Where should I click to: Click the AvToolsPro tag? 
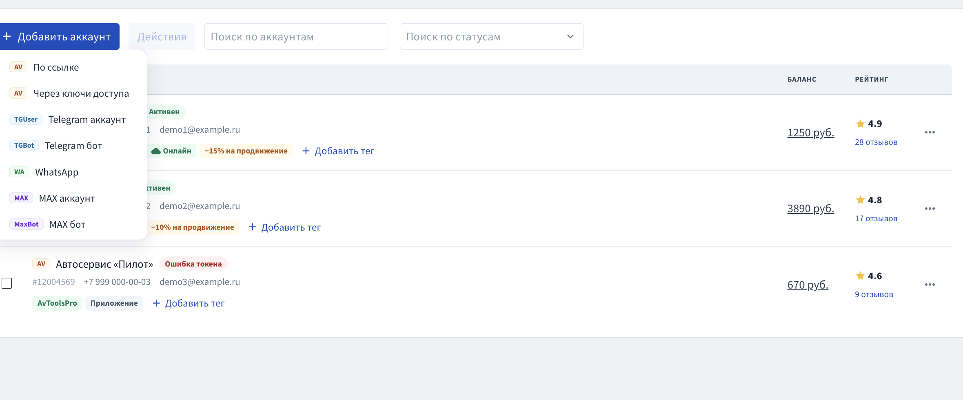click(57, 303)
